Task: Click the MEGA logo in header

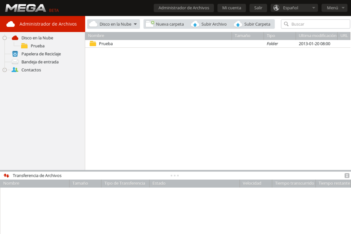Action: pos(26,8)
